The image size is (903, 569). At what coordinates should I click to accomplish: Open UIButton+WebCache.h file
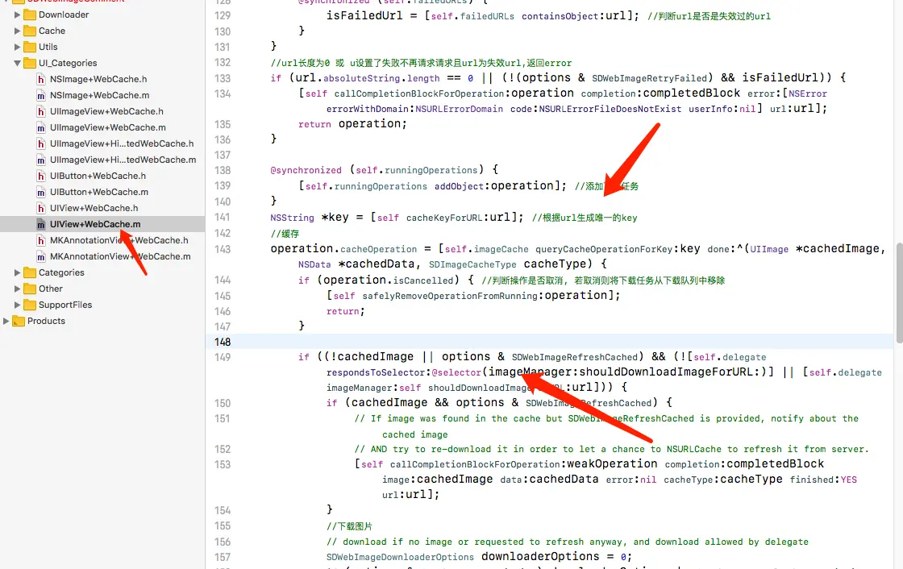click(98, 176)
